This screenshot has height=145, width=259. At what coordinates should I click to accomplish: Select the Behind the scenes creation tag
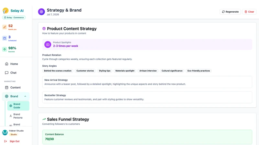[58, 71]
